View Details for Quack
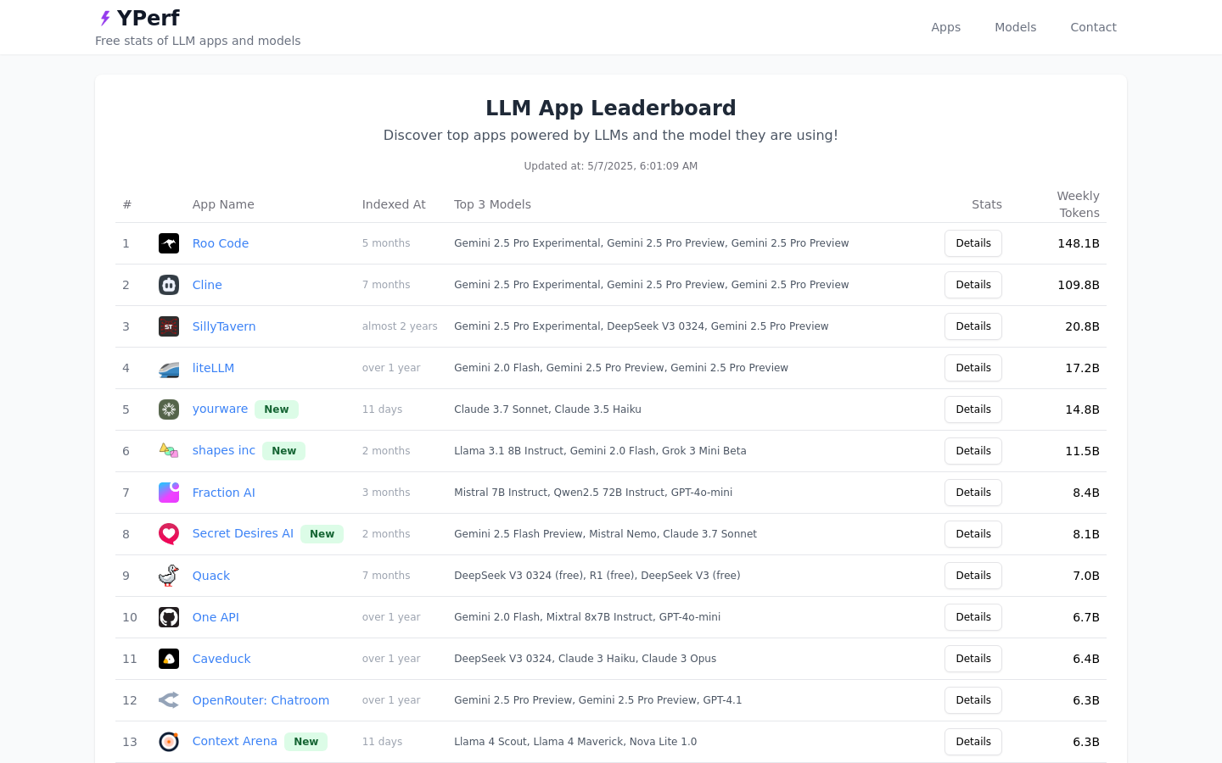Viewport: 1222px width, 763px height. pyautogui.click(x=973, y=576)
